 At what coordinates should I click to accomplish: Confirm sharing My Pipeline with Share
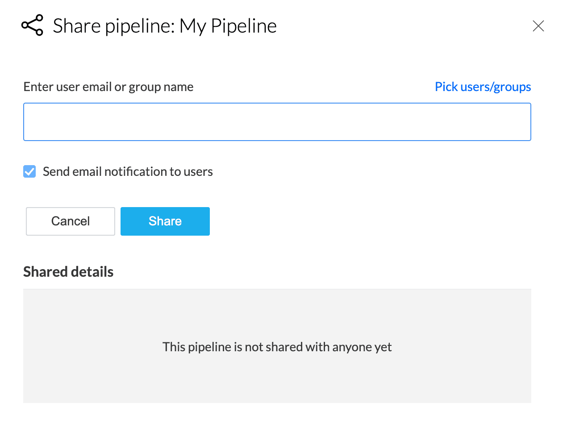(165, 221)
